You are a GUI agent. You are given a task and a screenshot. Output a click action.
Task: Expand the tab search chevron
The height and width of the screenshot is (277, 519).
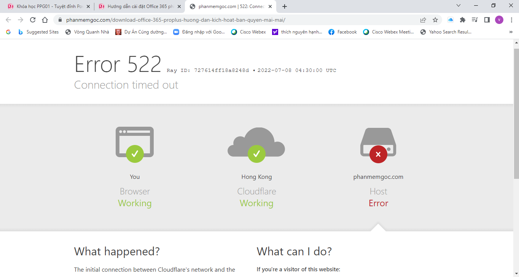(459, 5)
